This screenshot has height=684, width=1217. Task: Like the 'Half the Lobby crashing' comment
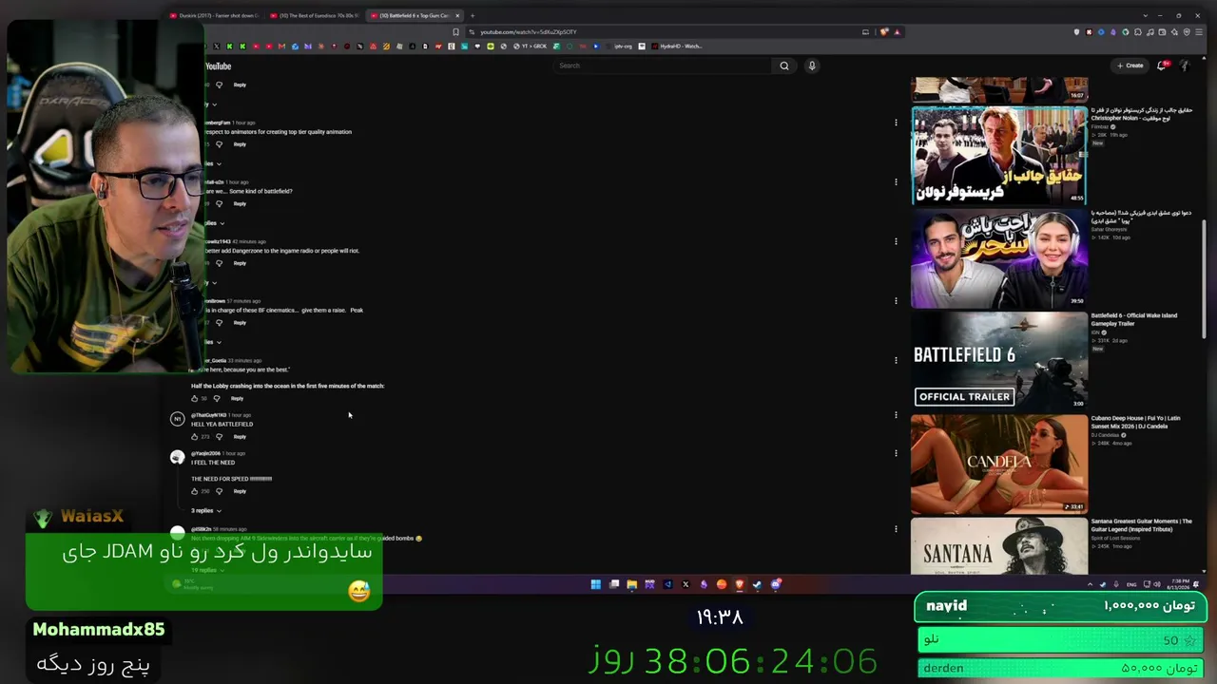tap(195, 398)
